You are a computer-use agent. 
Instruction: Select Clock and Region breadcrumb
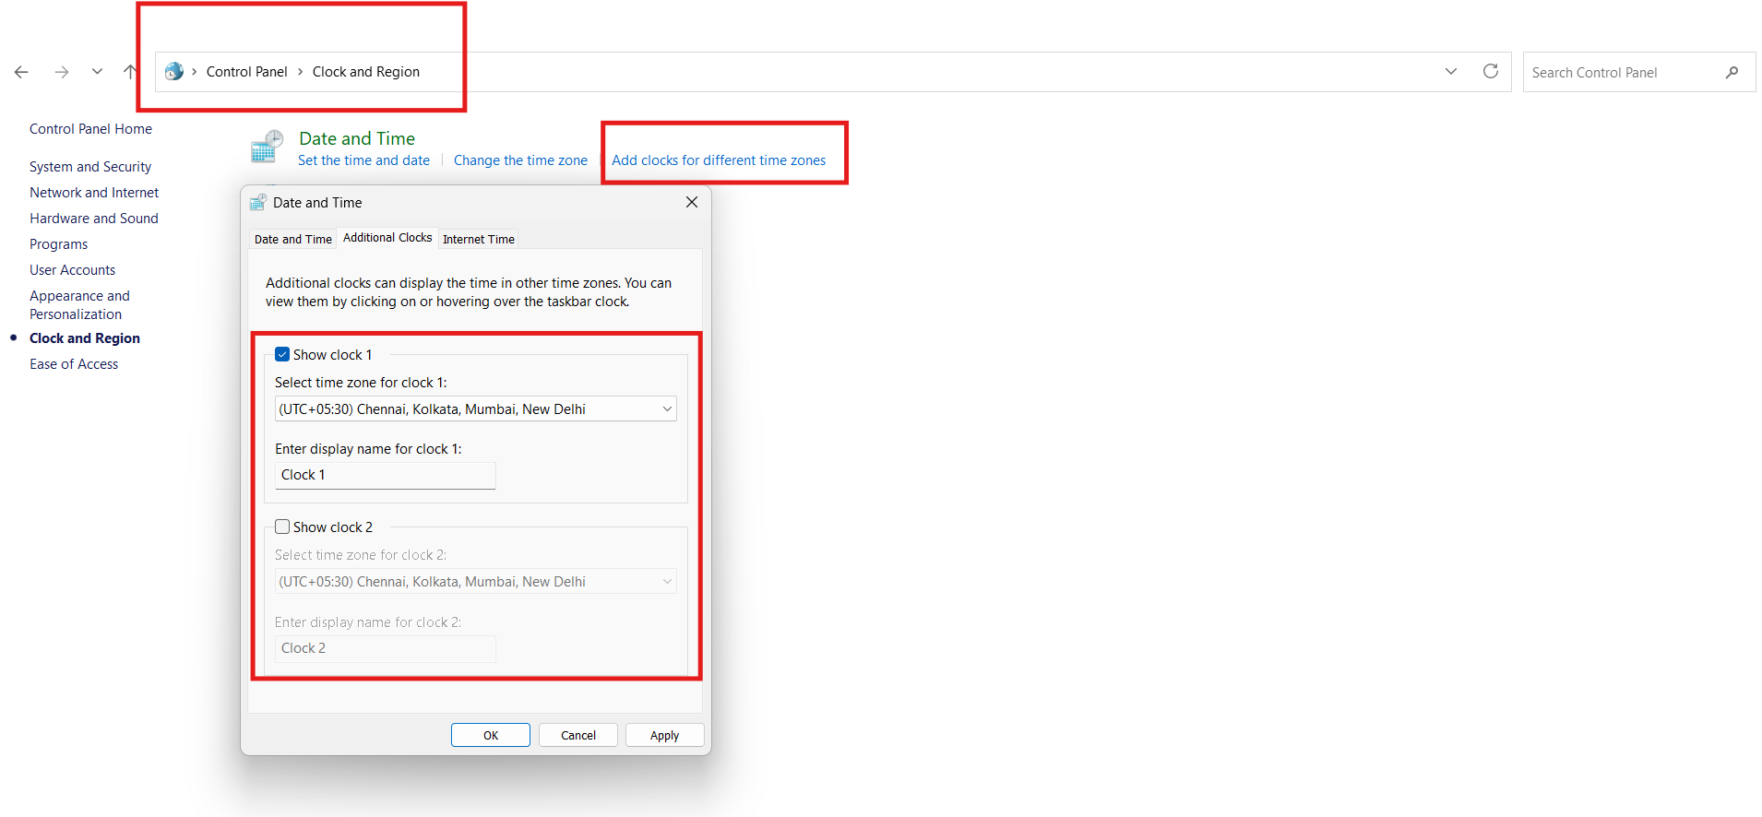point(366,72)
